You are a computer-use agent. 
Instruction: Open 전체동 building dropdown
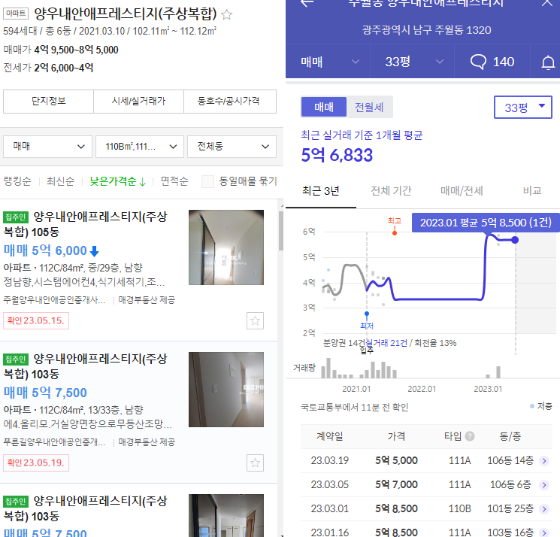pos(232,147)
